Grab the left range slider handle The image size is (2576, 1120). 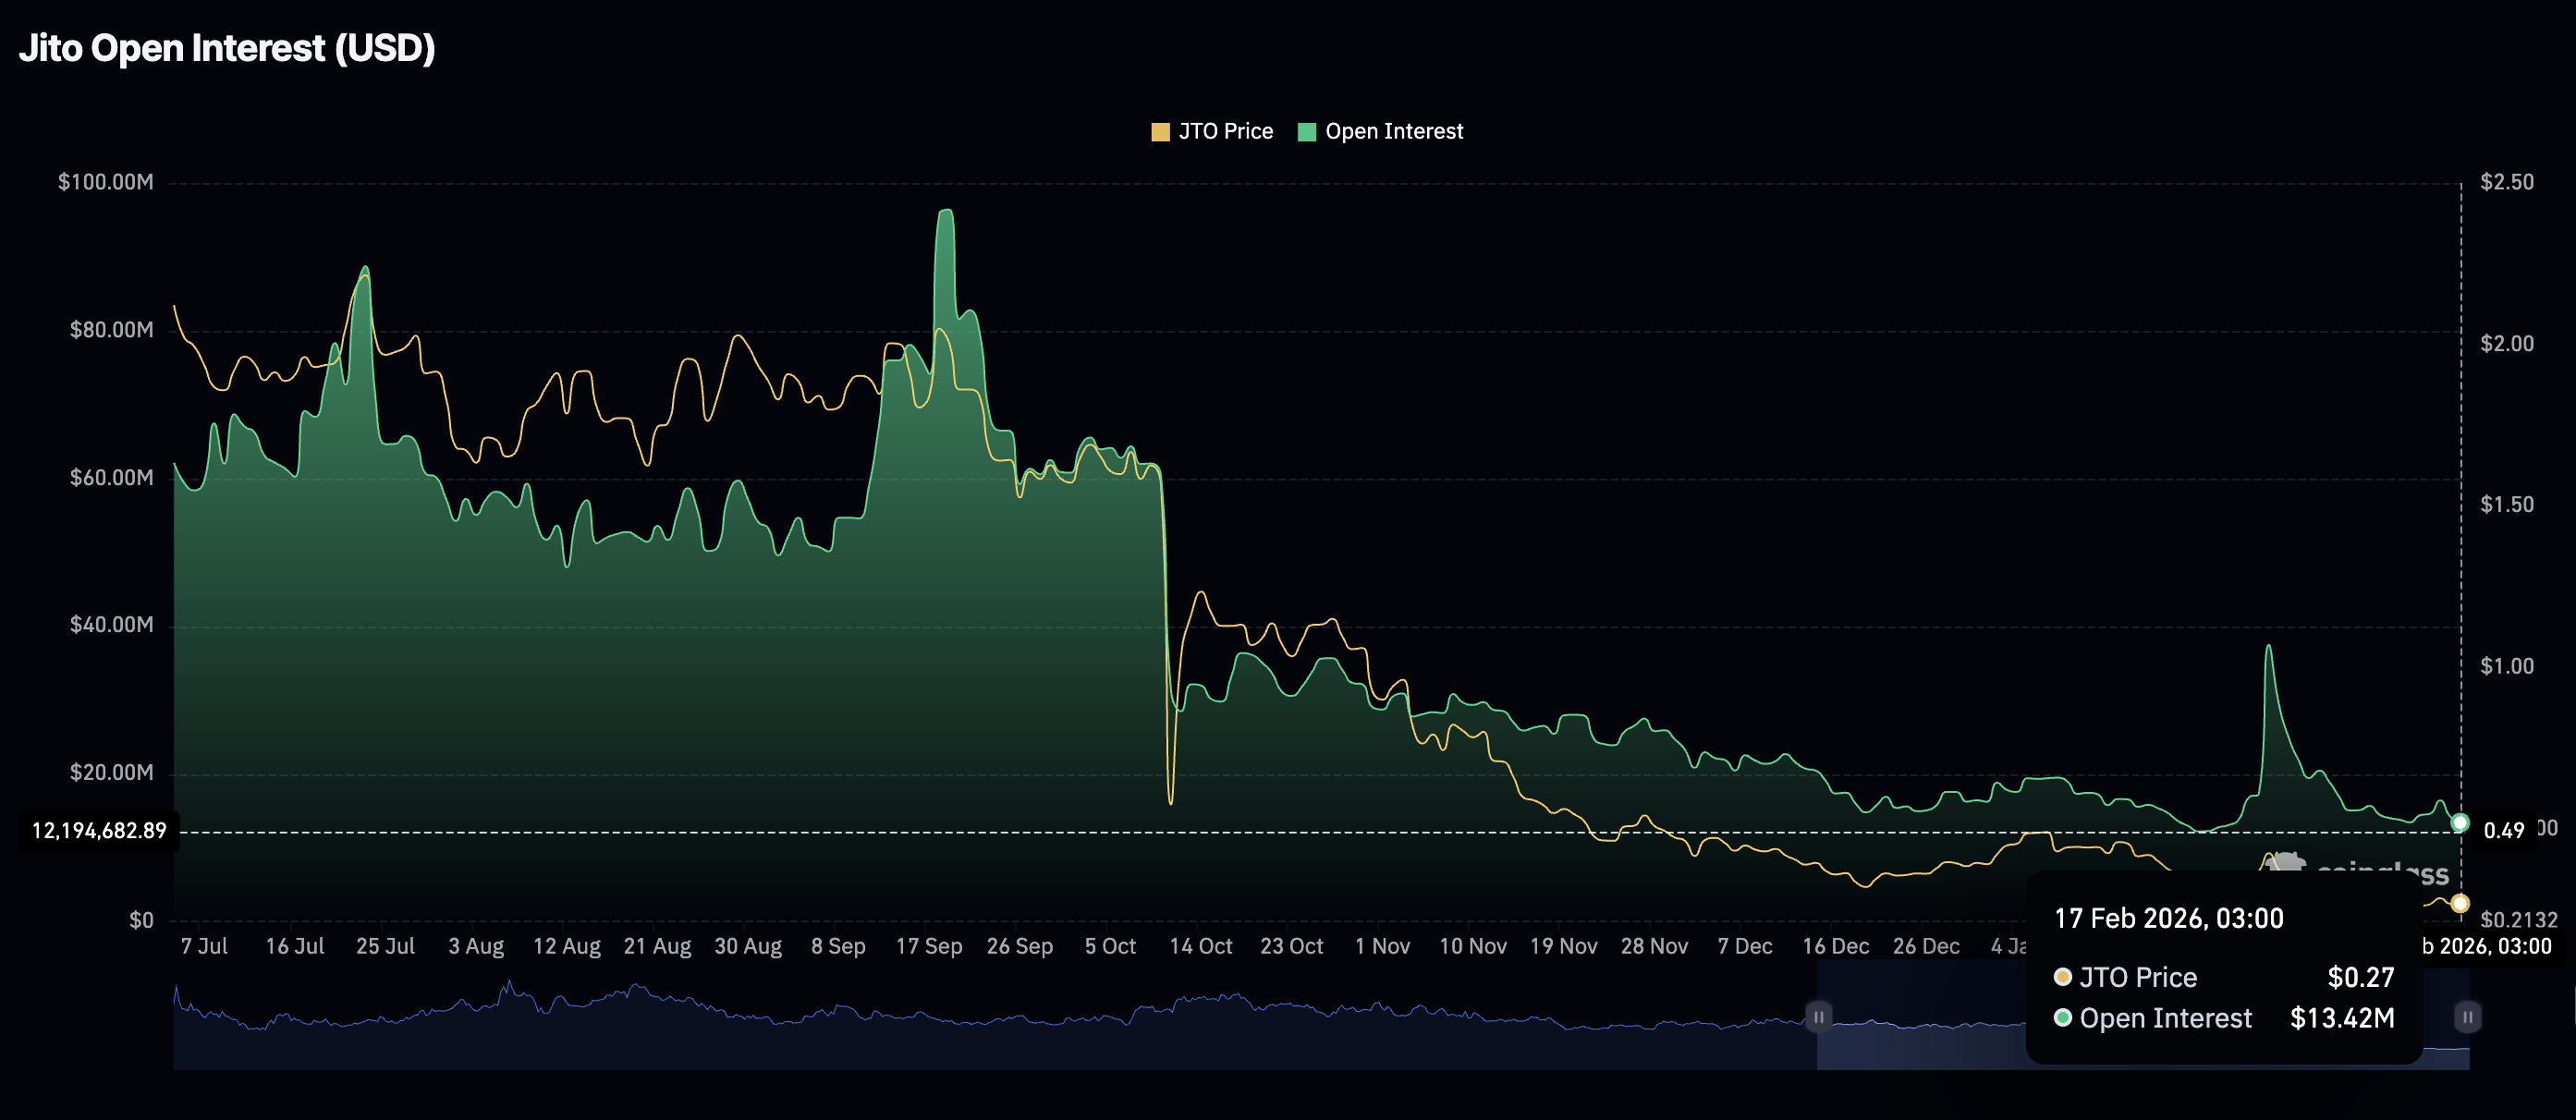coord(1818,1017)
